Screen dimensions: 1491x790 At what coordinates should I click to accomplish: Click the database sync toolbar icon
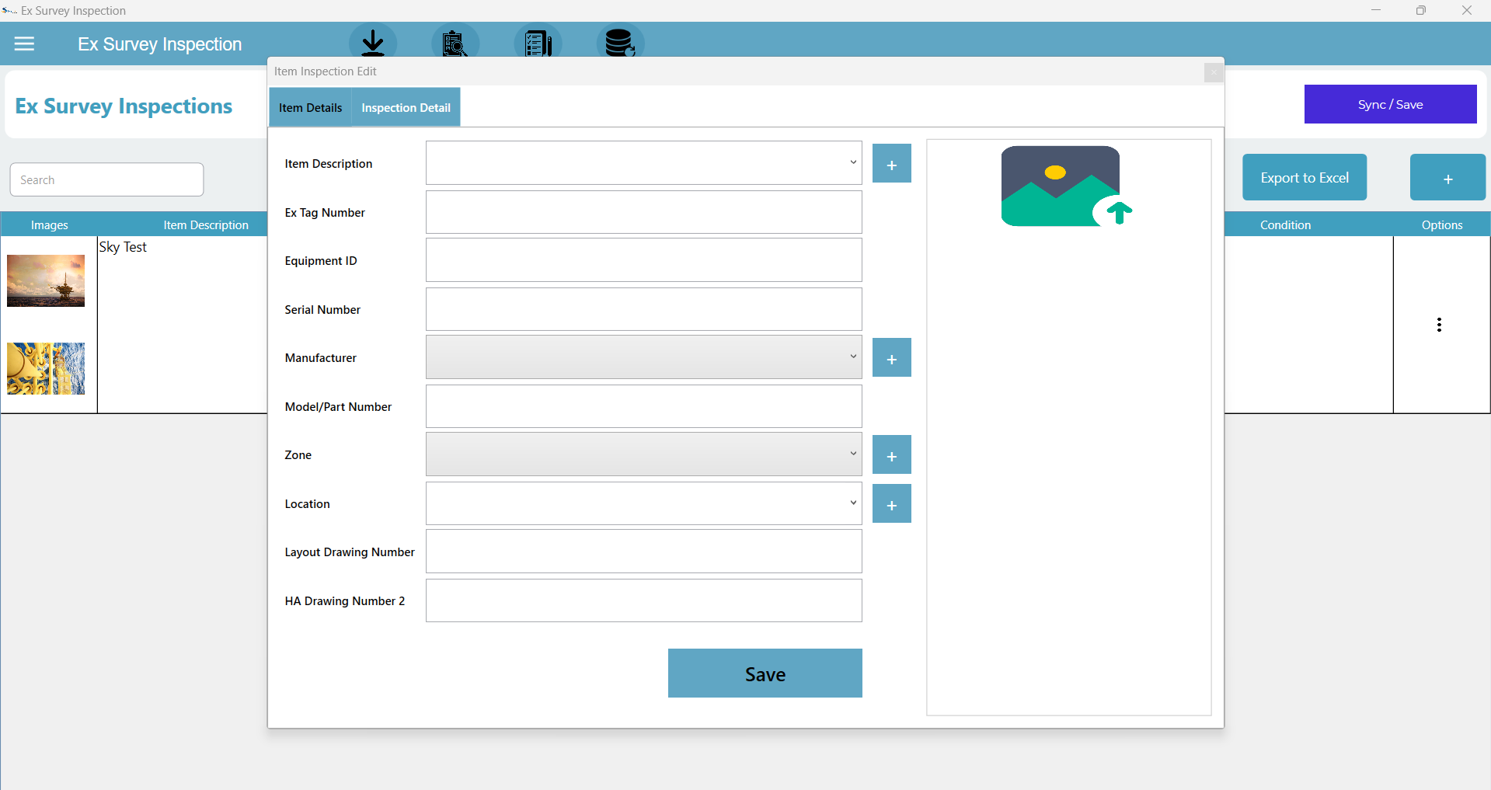pos(620,43)
